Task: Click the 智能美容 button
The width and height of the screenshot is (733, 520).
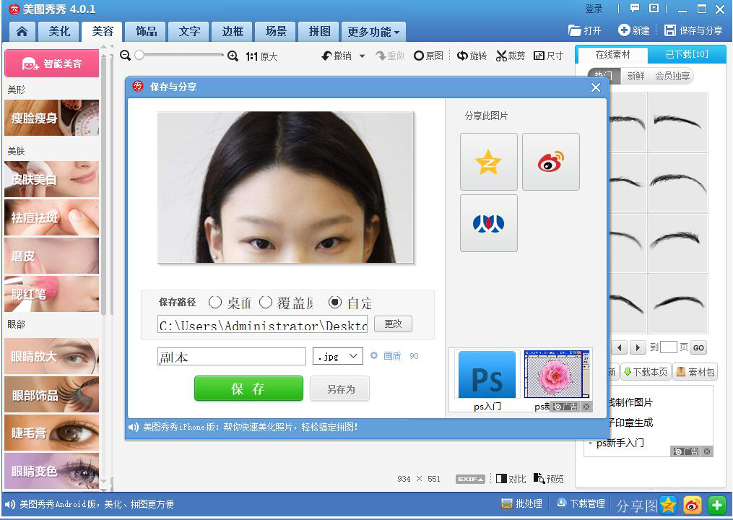Action: point(52,63)
